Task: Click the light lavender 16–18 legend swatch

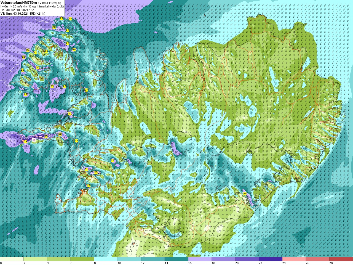Action: click(x=200, y=259)
